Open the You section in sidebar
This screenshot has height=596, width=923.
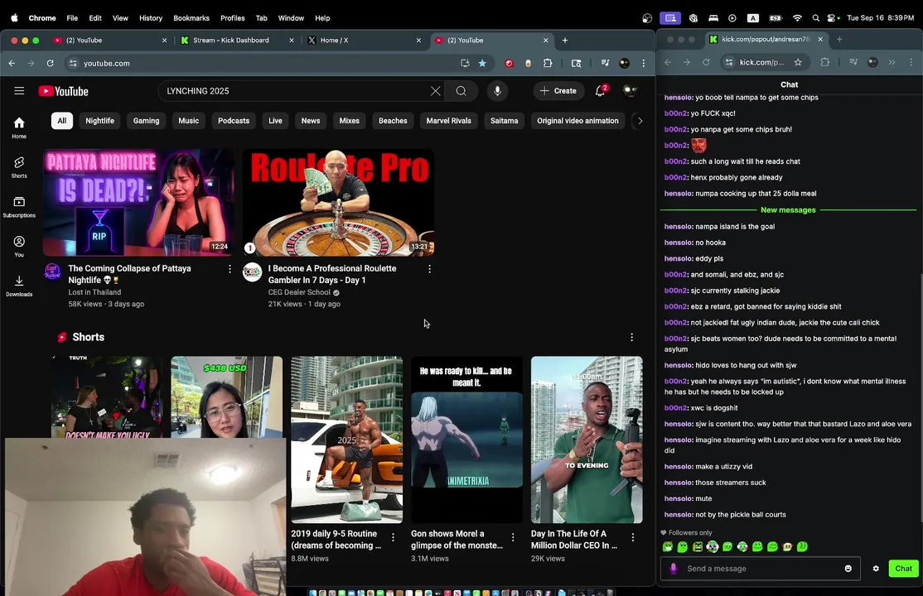click(x=19, y=247)
